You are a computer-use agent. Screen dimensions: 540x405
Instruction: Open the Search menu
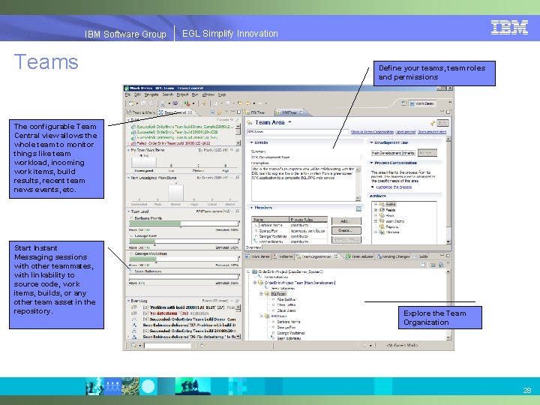tap(168, 94)
